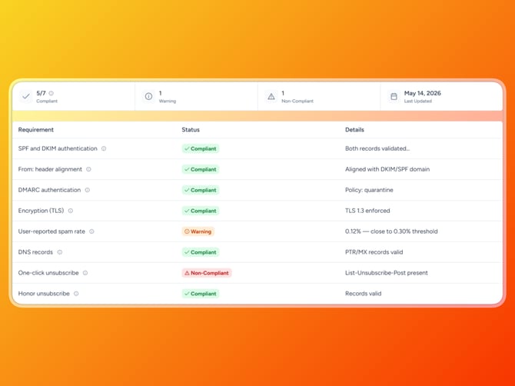This screenshot has width=515, height=386.
Task: Select the May 14, 2026 date text
Action: (x=423, y=93)
